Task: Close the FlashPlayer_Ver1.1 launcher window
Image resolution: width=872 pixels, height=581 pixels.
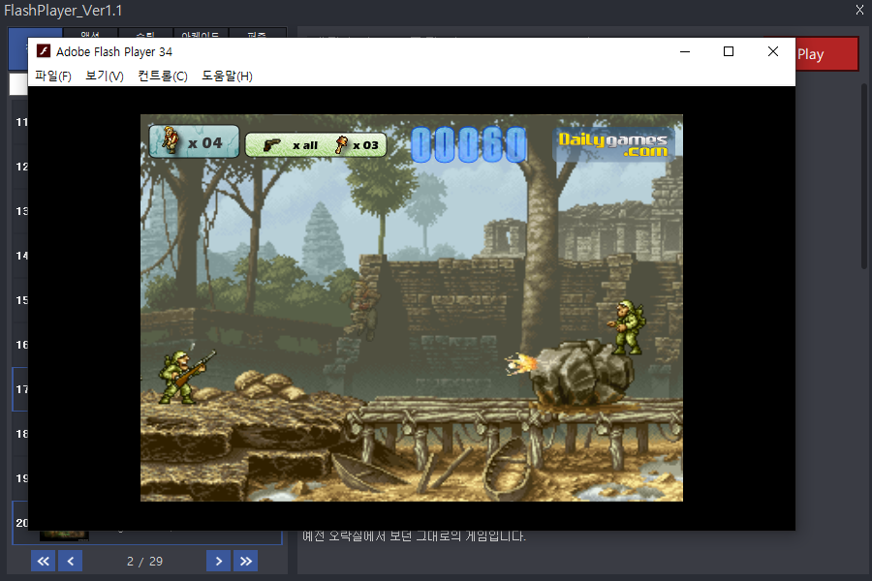Action: (859, 10)
